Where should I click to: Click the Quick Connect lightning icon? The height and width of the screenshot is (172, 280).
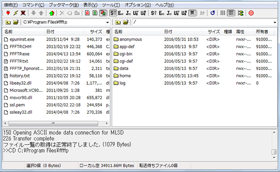click(x=15, y=13)
